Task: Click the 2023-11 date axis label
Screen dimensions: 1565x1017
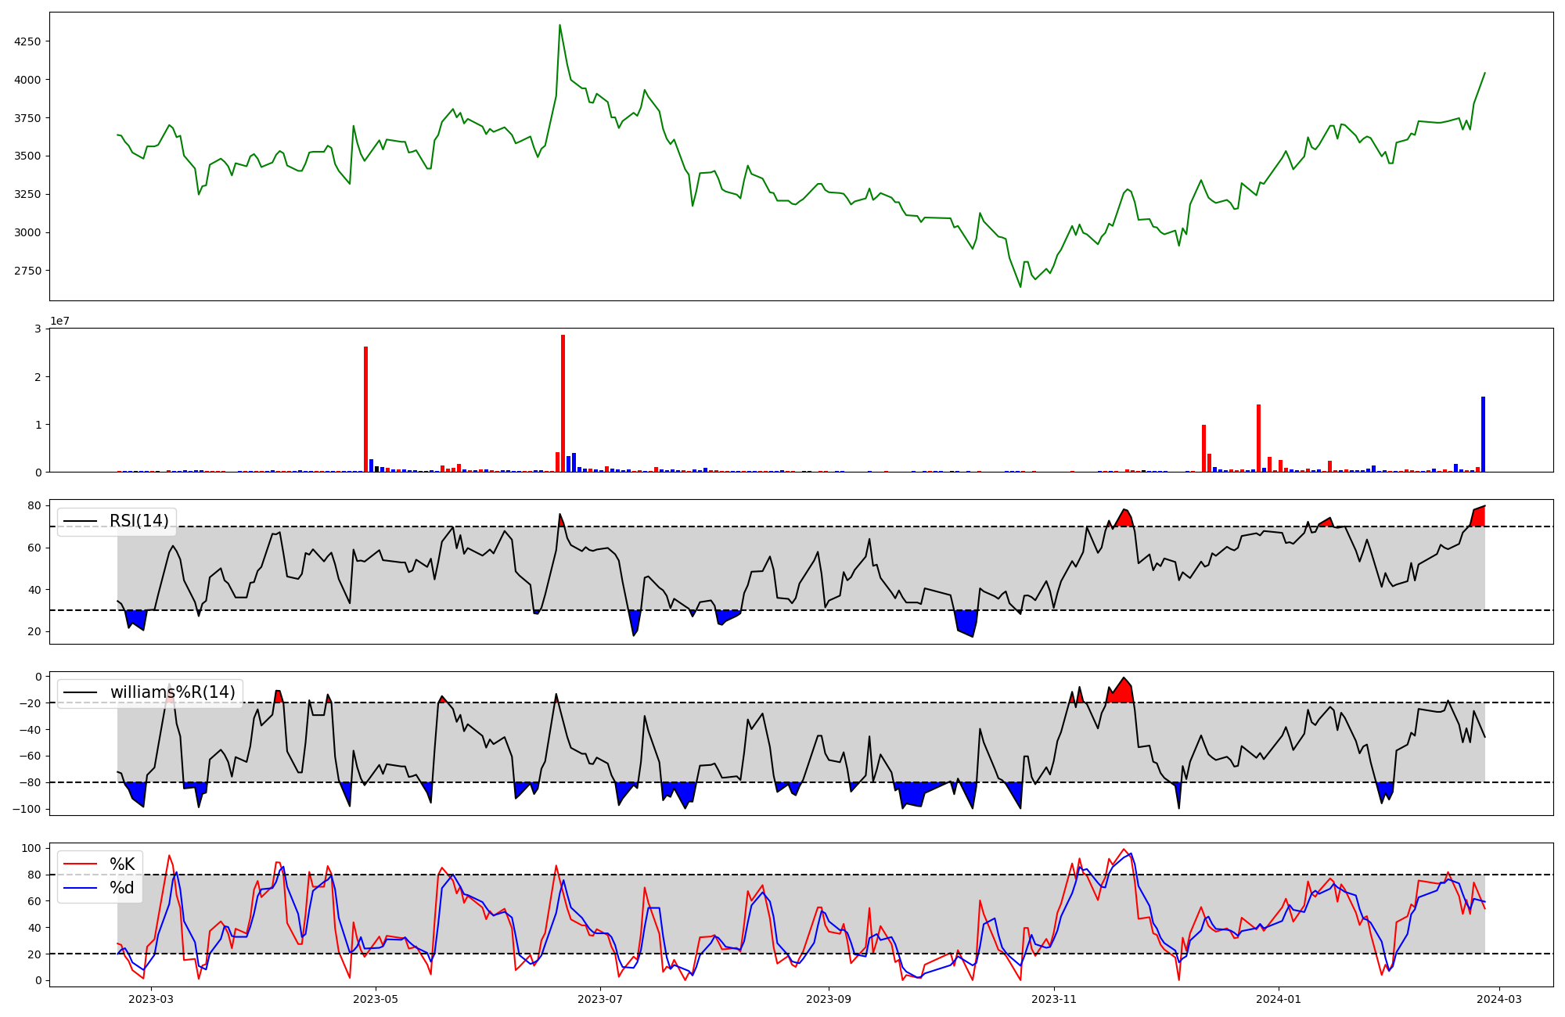Action: click(1054, 998)
